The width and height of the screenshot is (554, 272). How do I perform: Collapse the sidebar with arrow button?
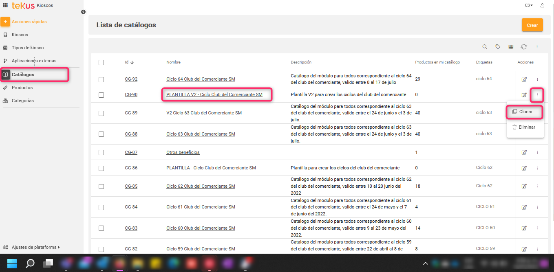pyautogui.click(x=83, y=12)
